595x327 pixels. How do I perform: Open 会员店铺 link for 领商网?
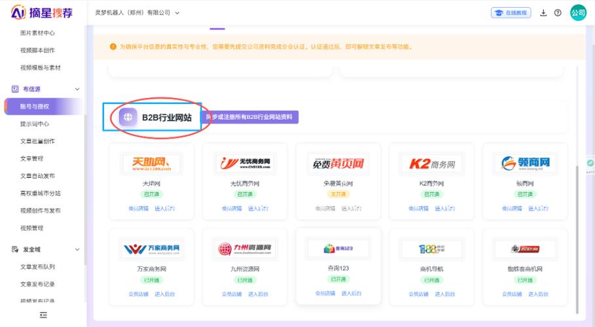point(512,209)
